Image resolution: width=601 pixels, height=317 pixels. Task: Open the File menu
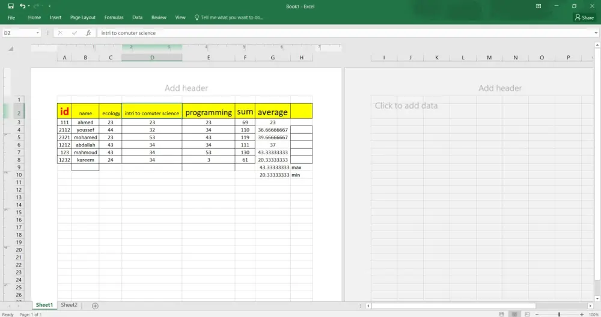click(11, 17)
